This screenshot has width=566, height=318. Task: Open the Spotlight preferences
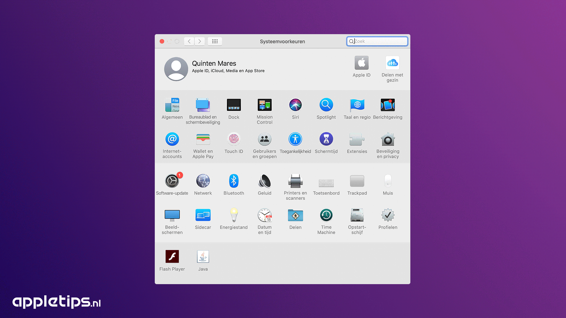pyautogui.click(x=326, y=105)
